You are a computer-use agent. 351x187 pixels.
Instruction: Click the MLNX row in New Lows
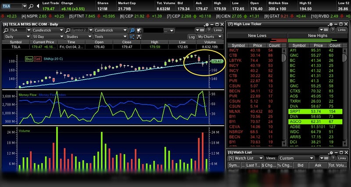[x=254, y=112]
